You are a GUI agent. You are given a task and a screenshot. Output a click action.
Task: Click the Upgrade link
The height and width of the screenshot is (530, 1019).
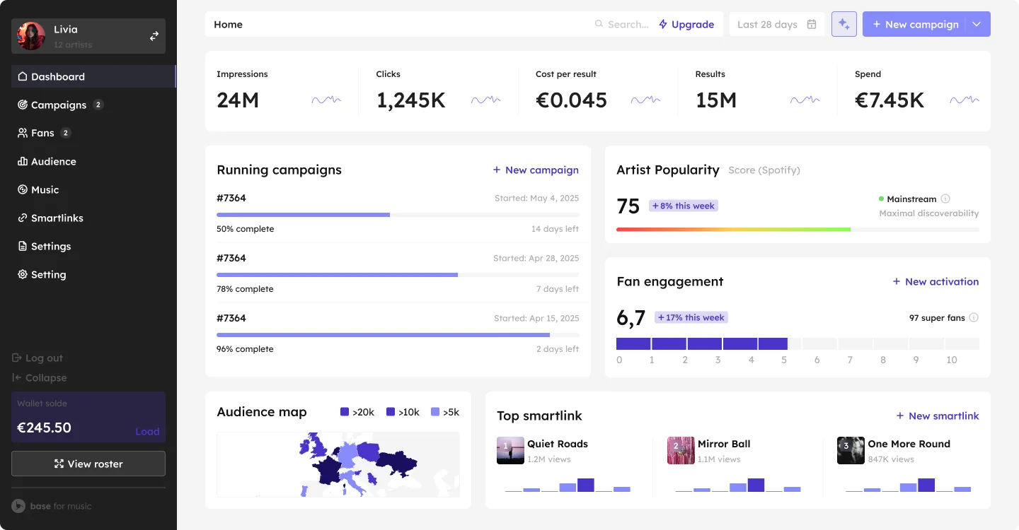686,24
